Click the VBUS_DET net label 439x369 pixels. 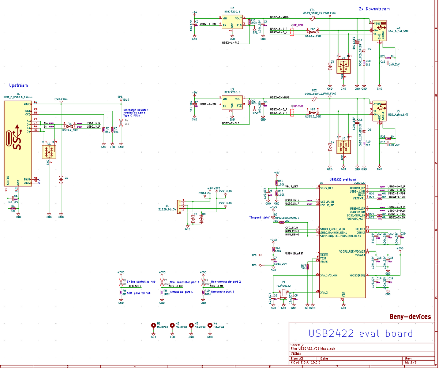292,186
